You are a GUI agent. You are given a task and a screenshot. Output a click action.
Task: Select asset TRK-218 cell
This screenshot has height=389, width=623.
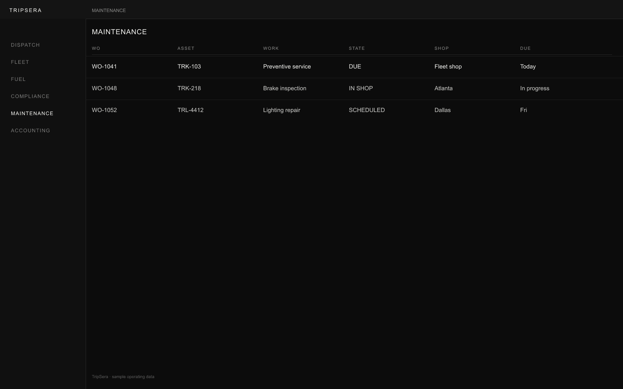189,89
